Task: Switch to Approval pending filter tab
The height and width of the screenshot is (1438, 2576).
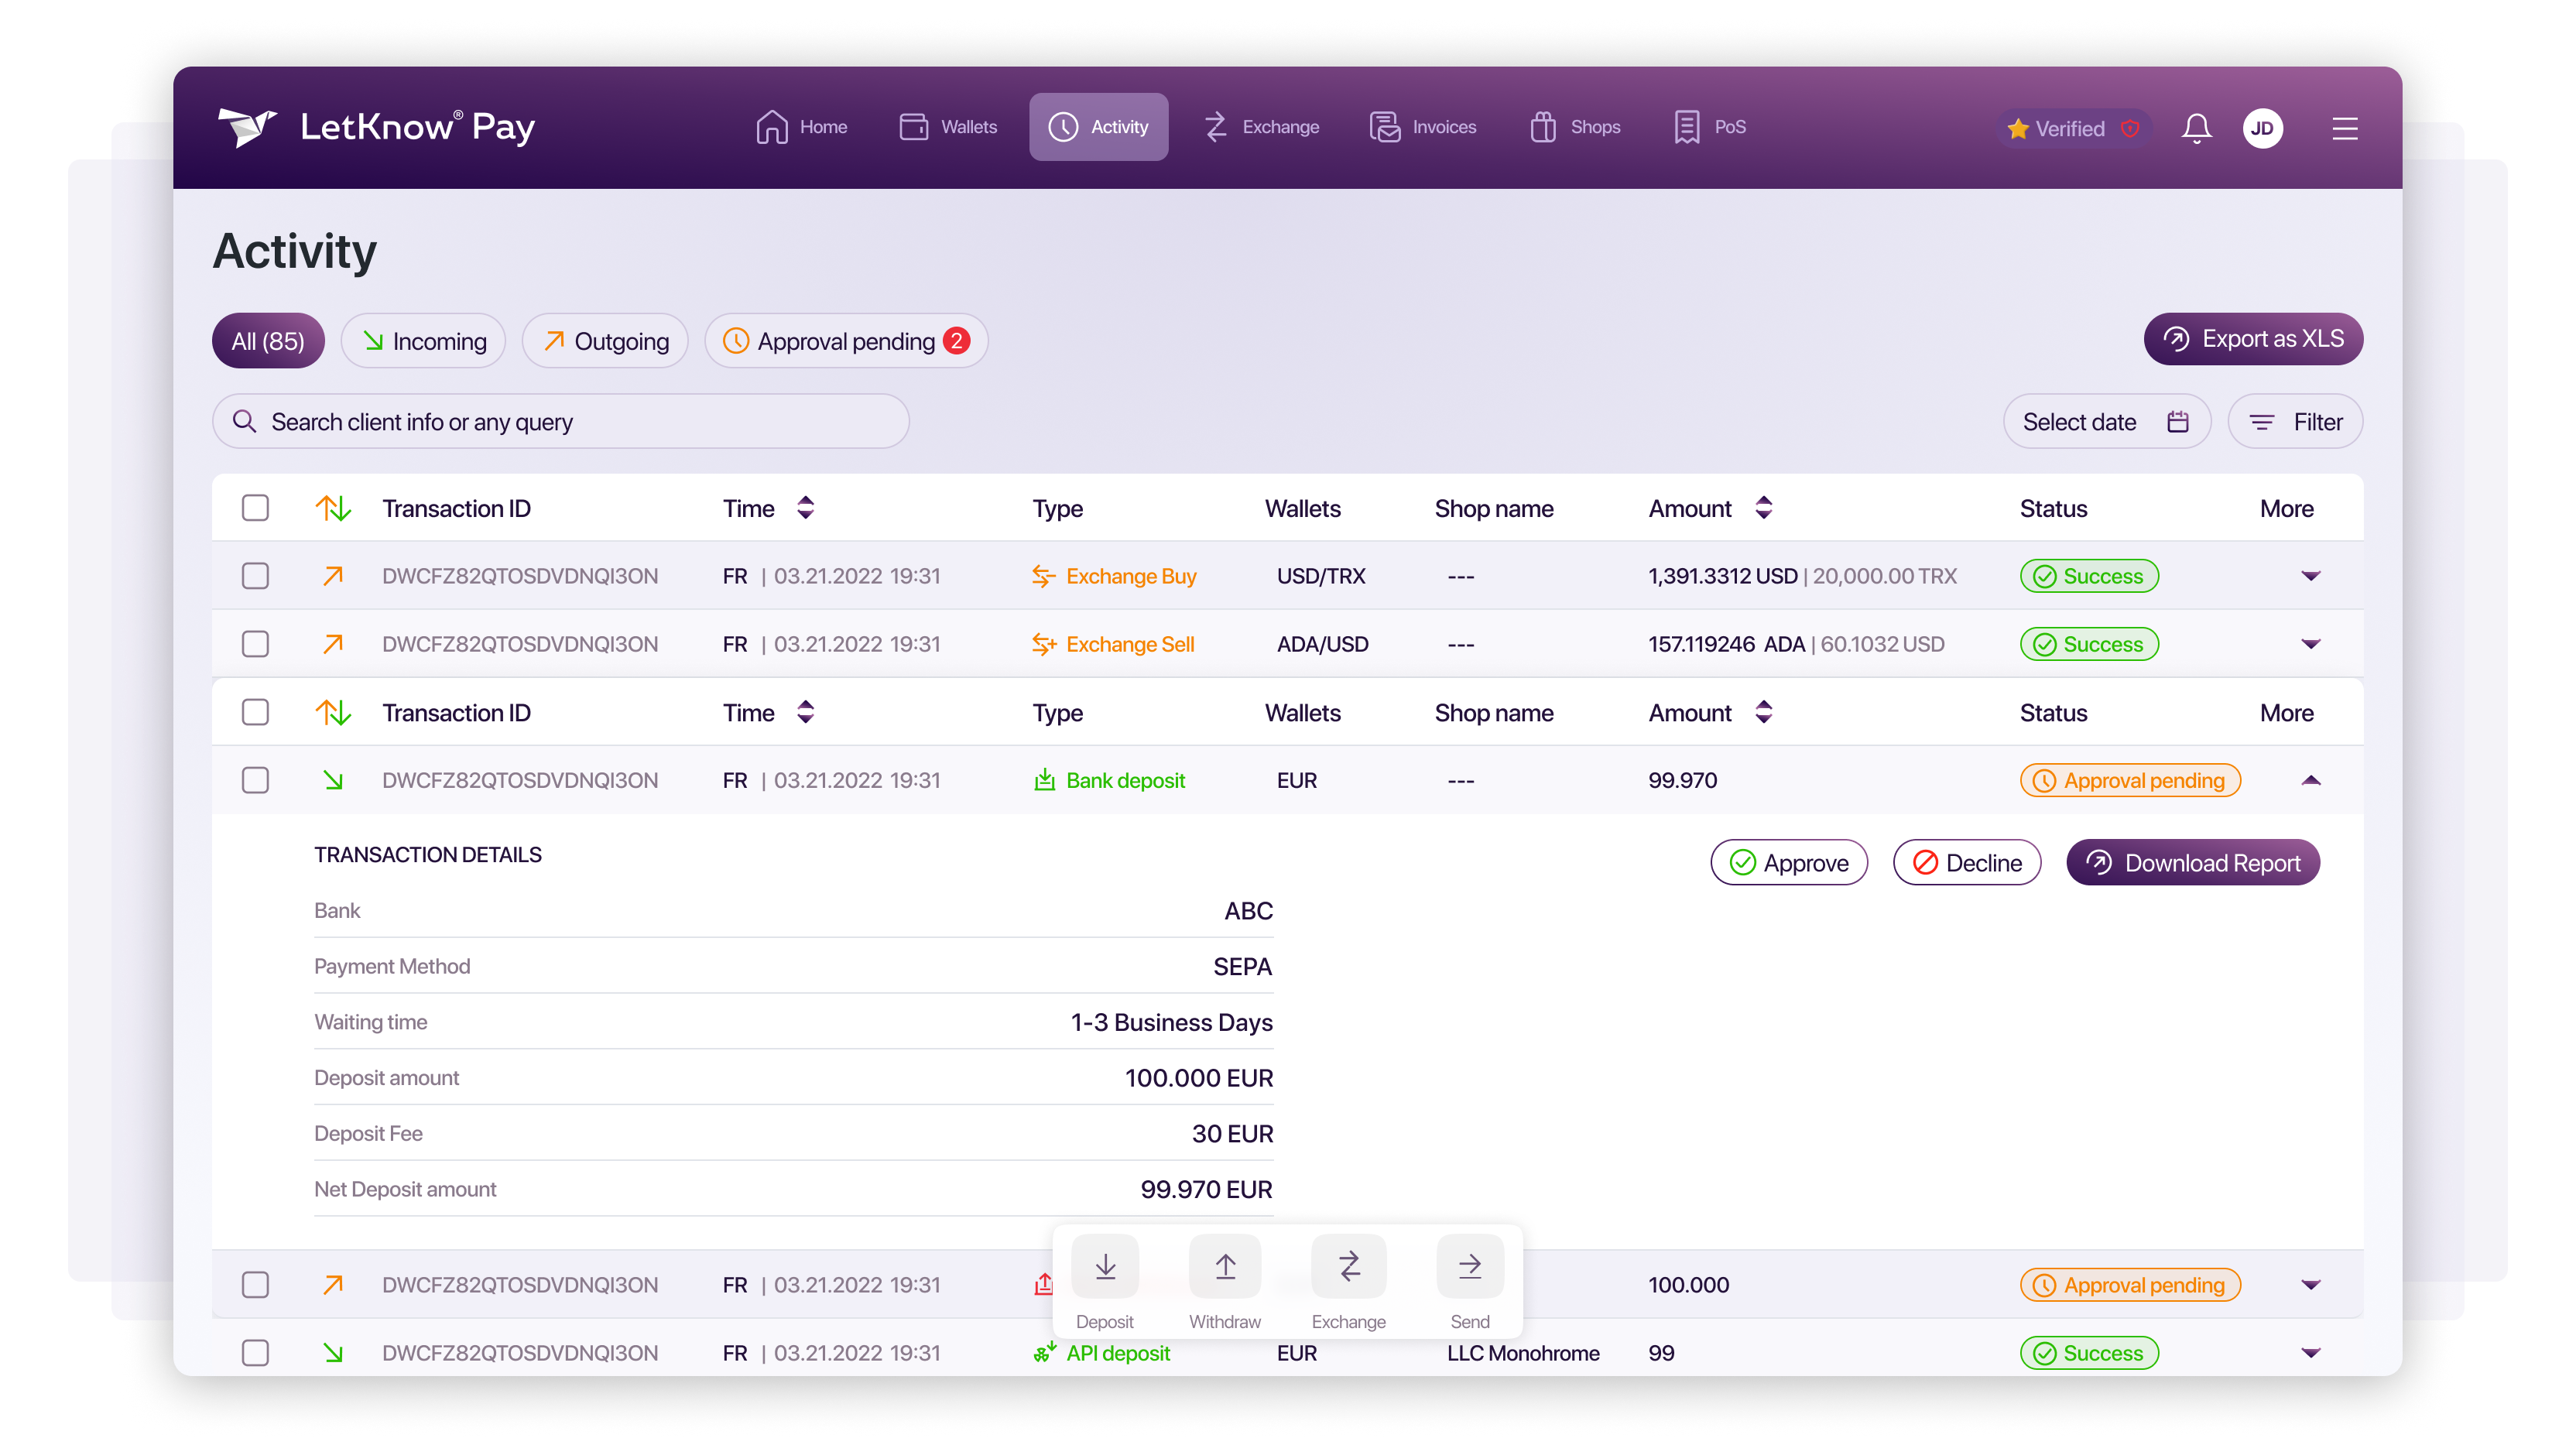Action: click(845, 341)
